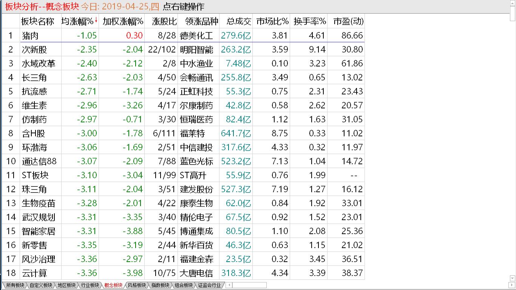The image size is (516, 290).
Task: Select the 地区板块 tab
Action: coord(66,285)
